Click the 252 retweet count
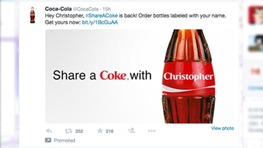Image resolution: width=263 pixels, height=148 pixels. coord(79,131)
